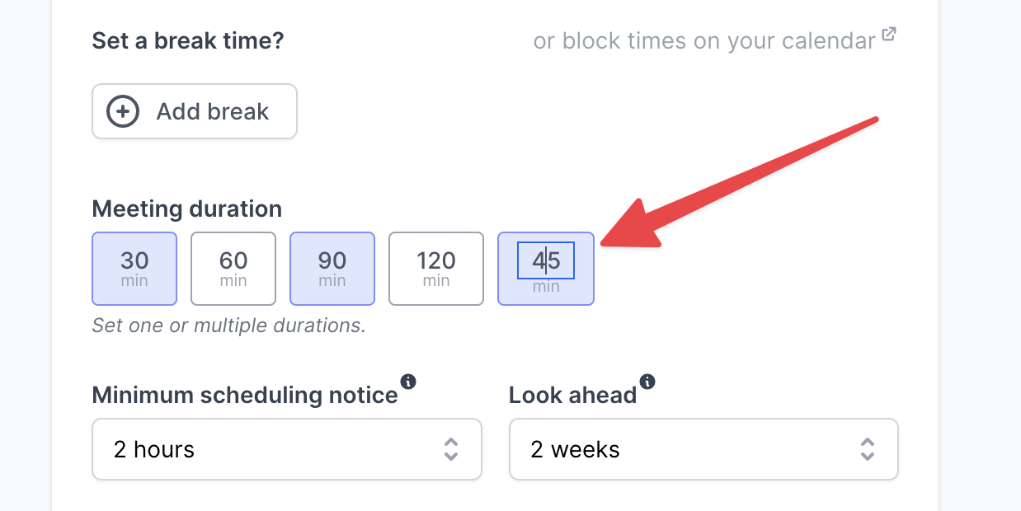This screenshot has width=1021, height=511.
Task: Deselect the 30 min duration option
Action: pos(134,269)
